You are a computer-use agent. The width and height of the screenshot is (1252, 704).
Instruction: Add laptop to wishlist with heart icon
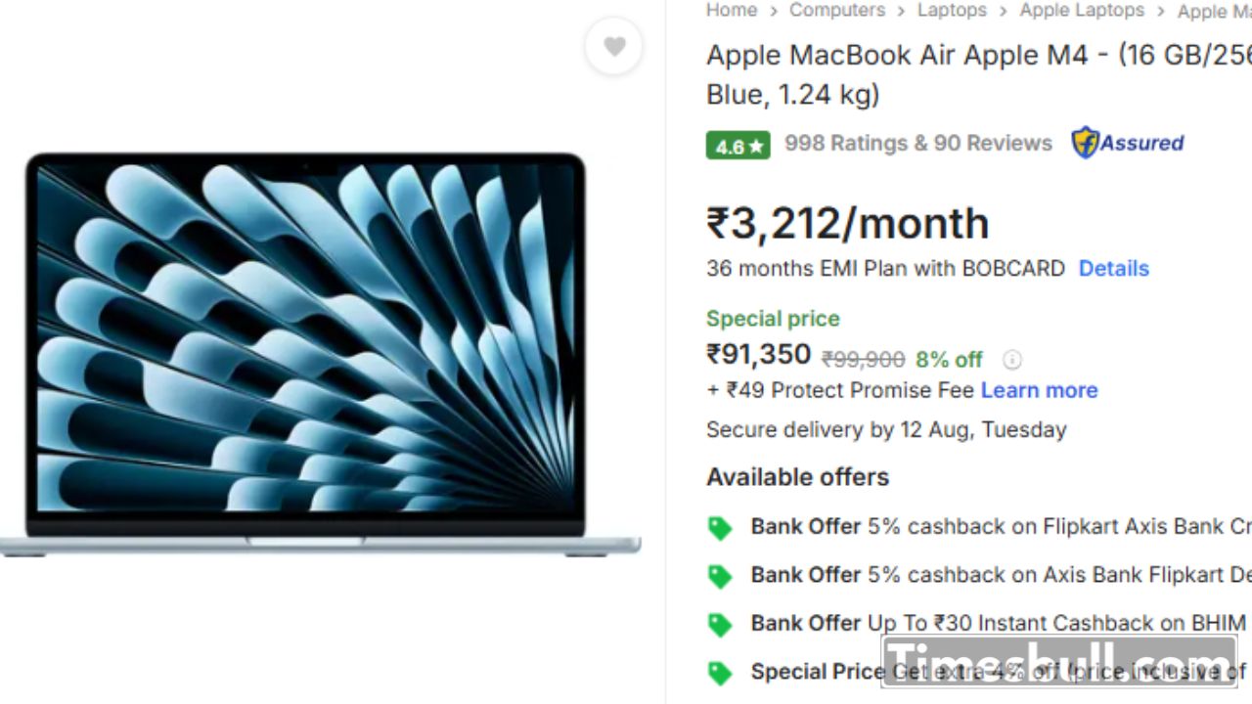614,46
